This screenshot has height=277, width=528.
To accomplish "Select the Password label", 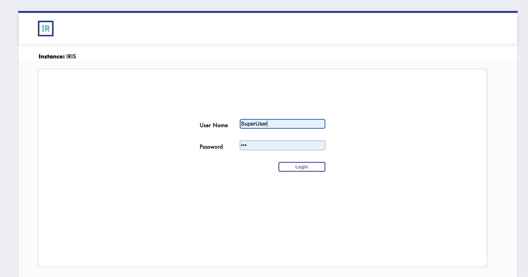I will coord(211,147).
